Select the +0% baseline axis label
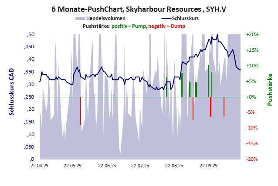This screenshot has height=186, width=278. [252, 97]
